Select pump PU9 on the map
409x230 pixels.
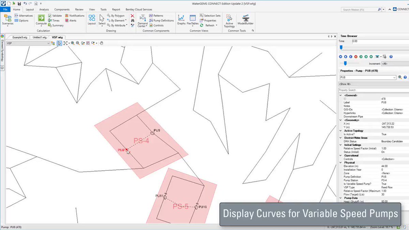153,133
